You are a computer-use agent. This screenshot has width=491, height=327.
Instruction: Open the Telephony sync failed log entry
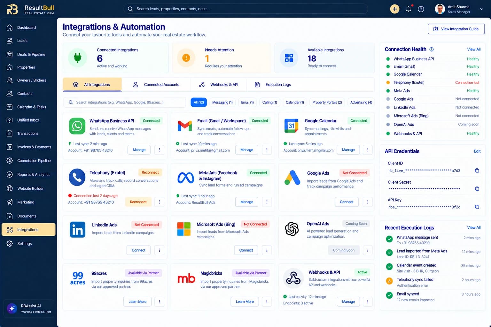point(433,282)
